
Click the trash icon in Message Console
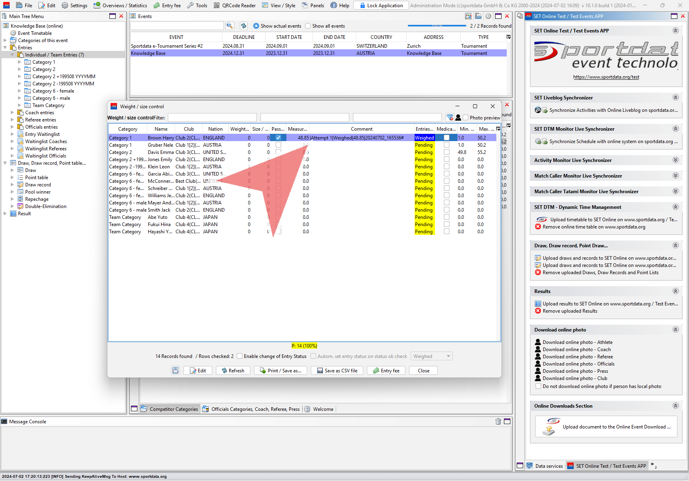[498, 421]
